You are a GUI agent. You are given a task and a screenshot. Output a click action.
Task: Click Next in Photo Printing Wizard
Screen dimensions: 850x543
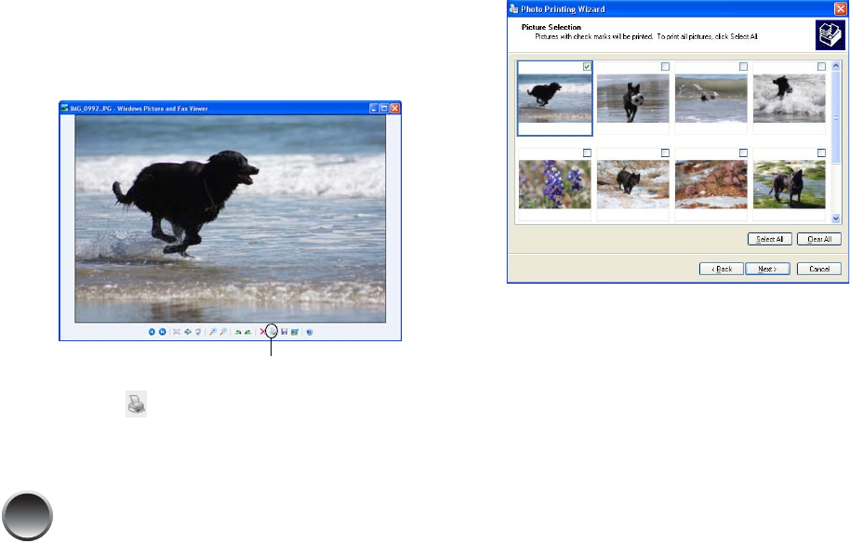point(767,269)
